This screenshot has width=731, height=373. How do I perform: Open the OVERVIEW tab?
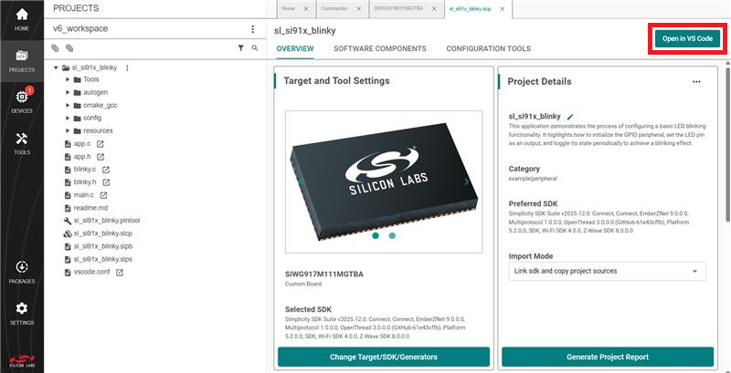coord(295,48)
